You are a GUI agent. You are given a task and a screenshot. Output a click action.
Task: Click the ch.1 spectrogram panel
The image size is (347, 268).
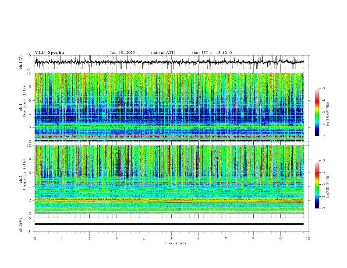[169, 107]
